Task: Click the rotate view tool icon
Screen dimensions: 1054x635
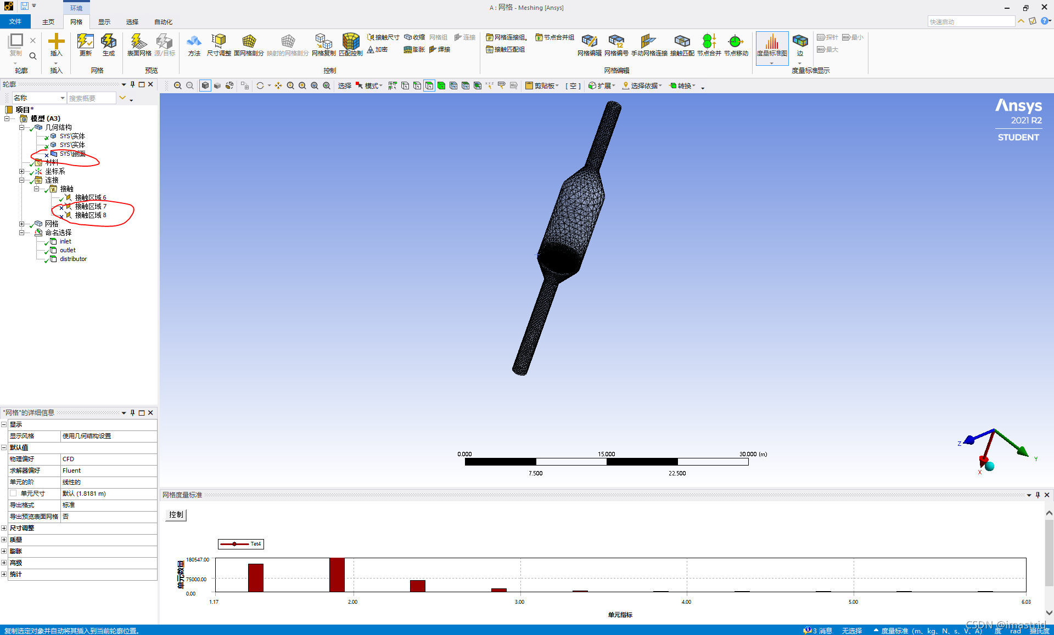Action: click(x=260, y=86)
